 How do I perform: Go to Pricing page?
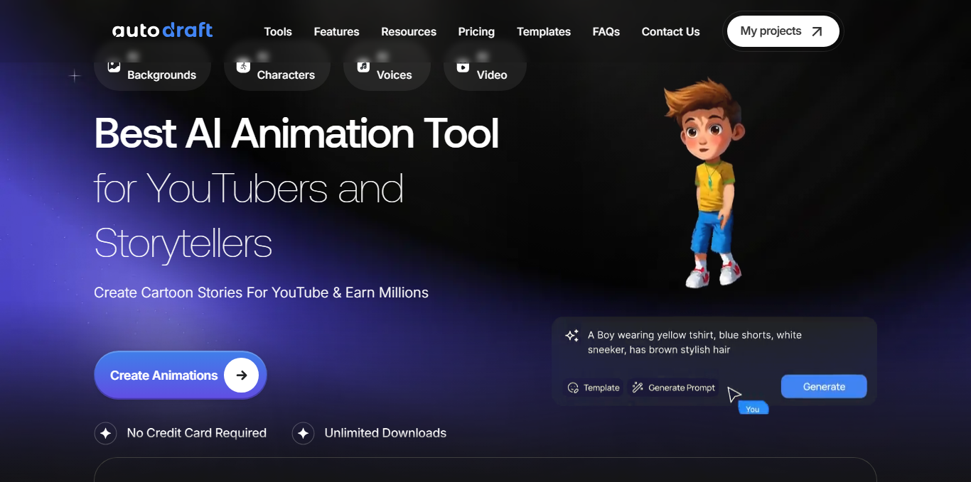pyautogui.click(x=476, y=32)
